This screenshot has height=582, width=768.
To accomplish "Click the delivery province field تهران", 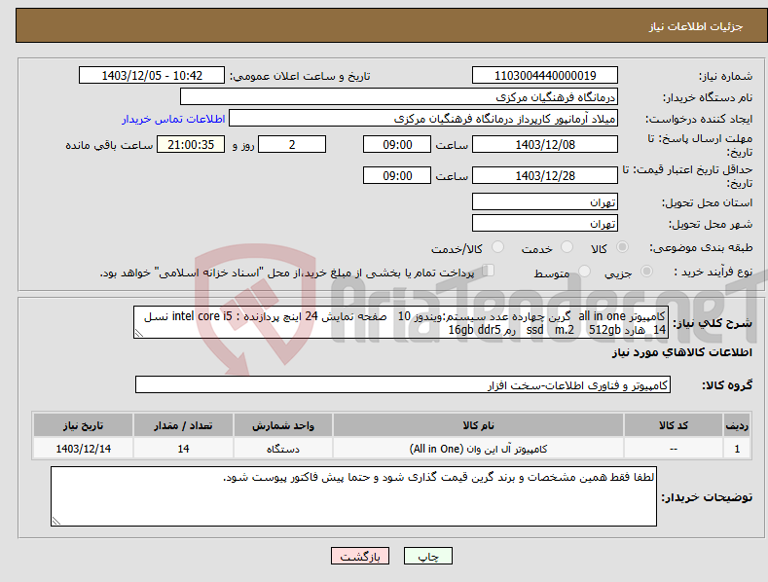I will [545, 201].
